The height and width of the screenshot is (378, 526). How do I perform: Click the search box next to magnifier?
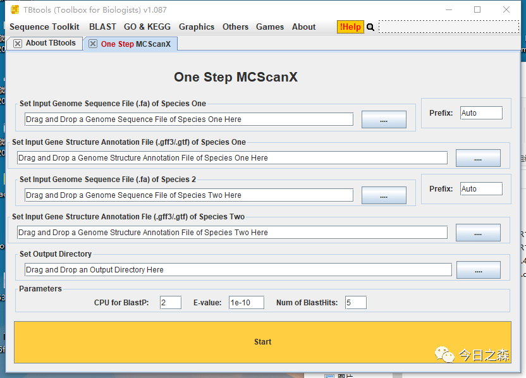point(449,27)
